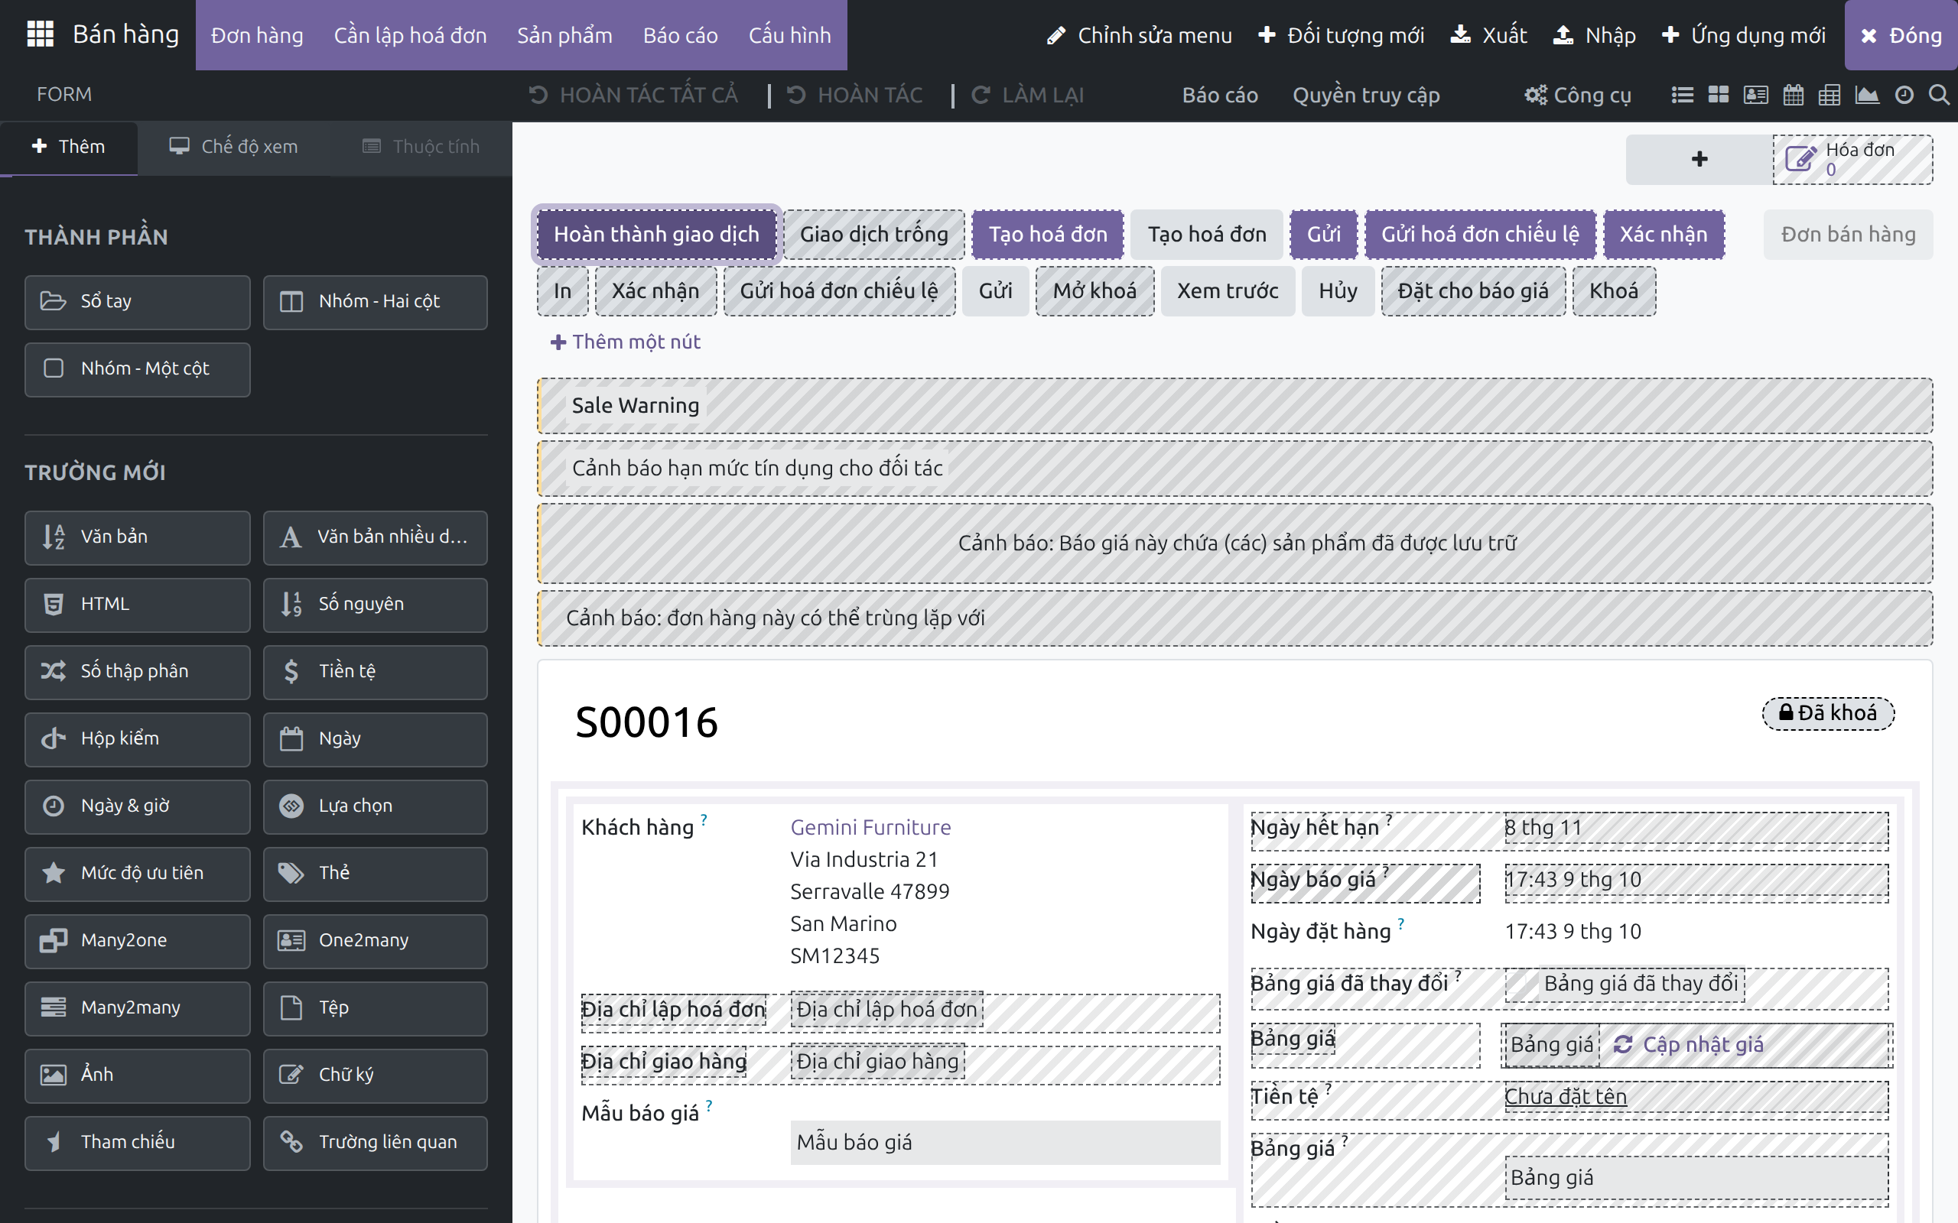
Task: Add a Chữ ký signature field
Action: (x=376, y=1075)
